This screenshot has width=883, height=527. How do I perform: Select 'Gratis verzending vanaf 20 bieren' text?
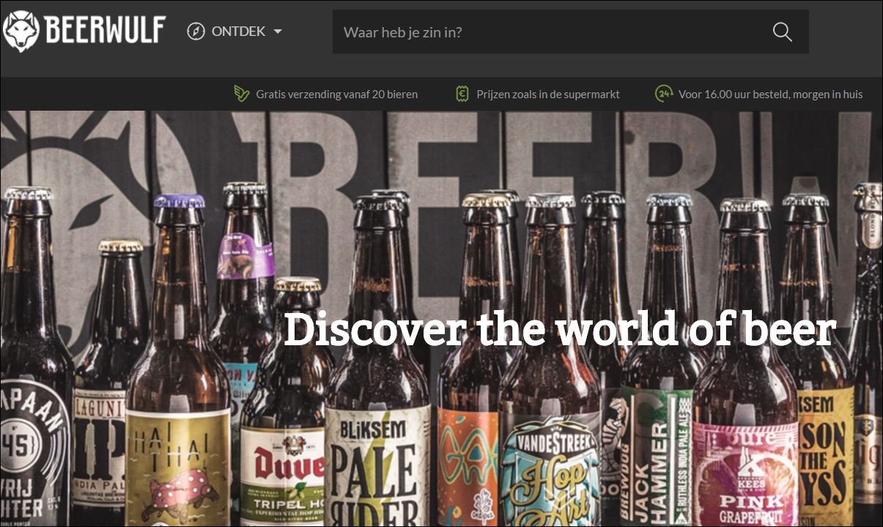click(336, 94)
